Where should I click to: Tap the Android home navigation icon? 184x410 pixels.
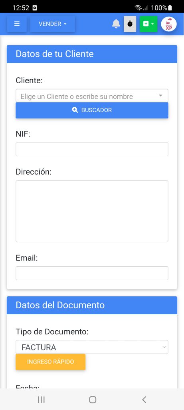(x=93, y=400)
